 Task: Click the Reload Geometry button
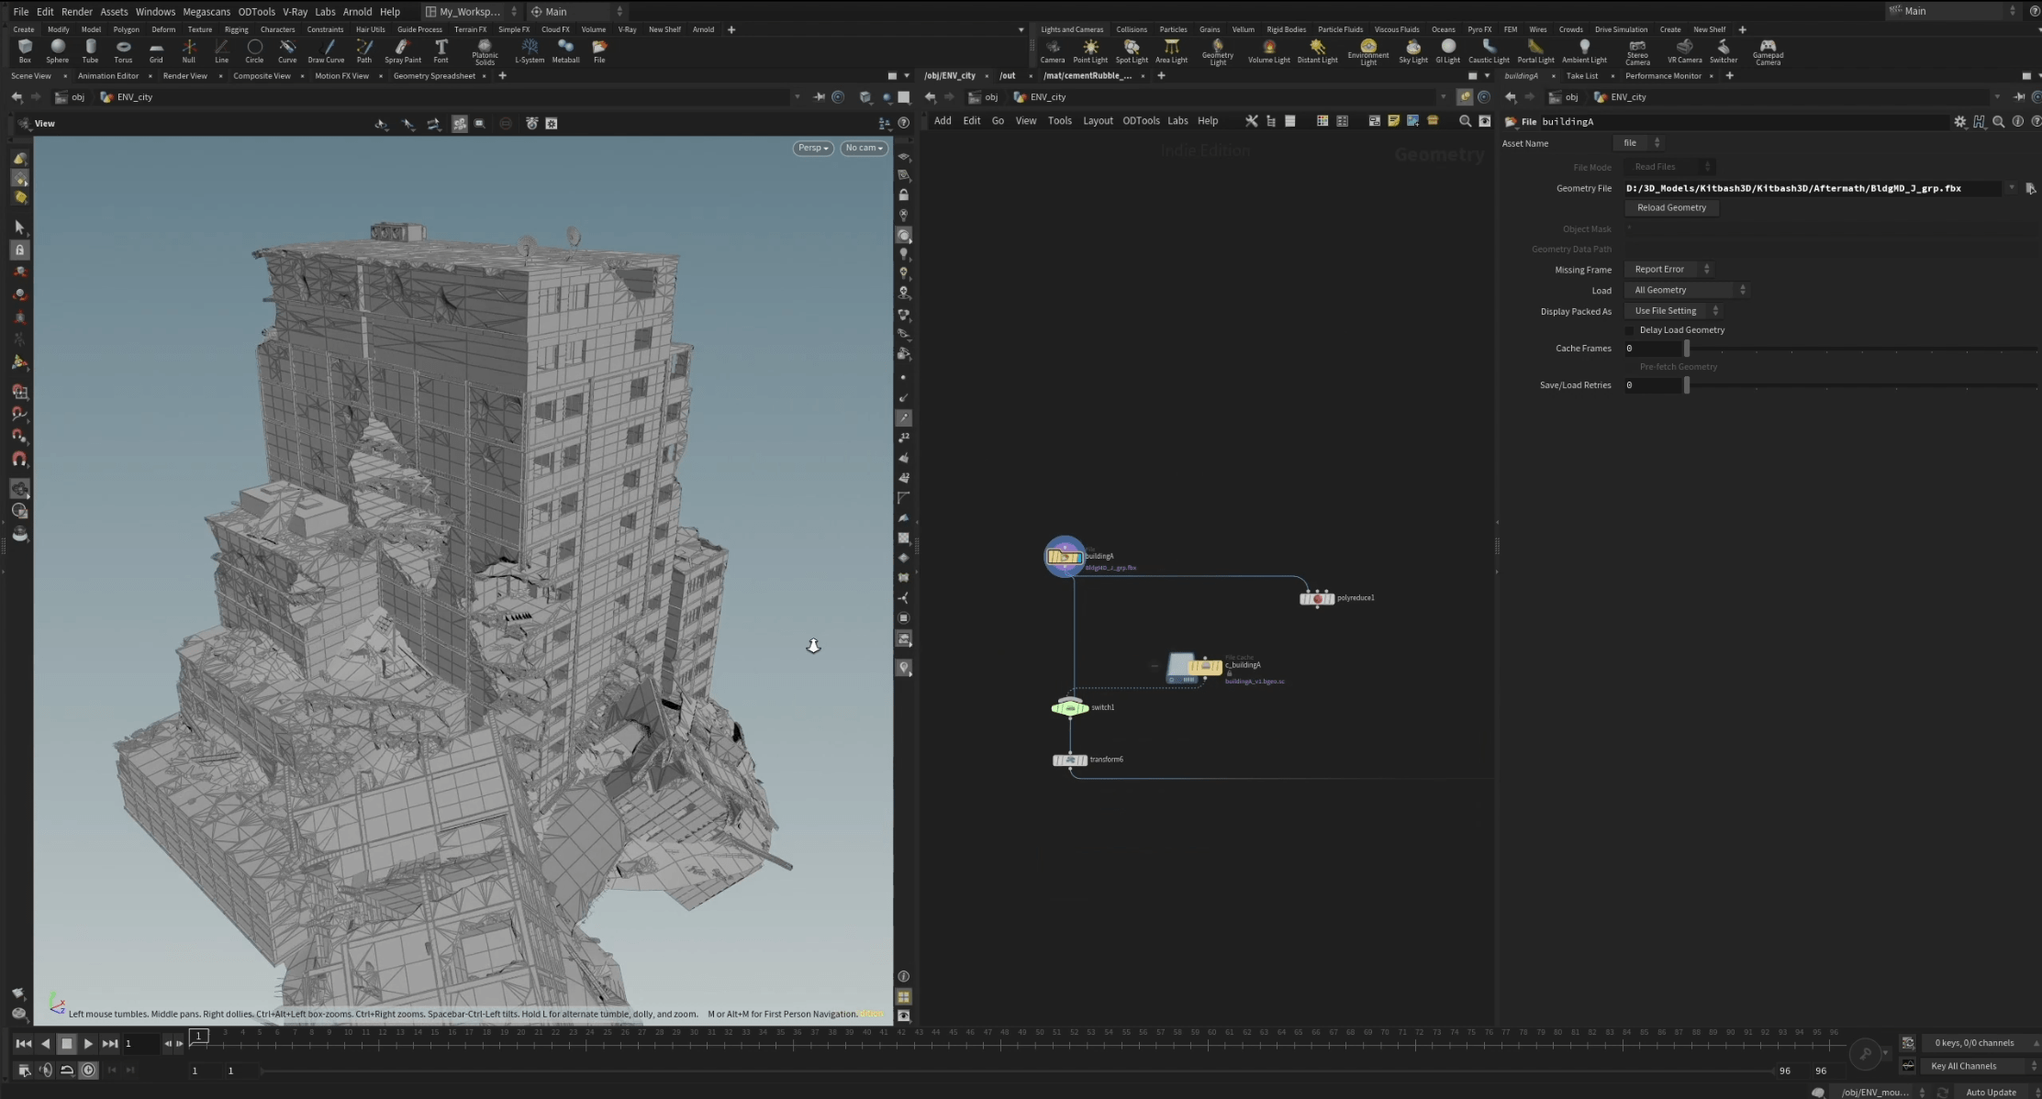click(x=1671, y=208)
